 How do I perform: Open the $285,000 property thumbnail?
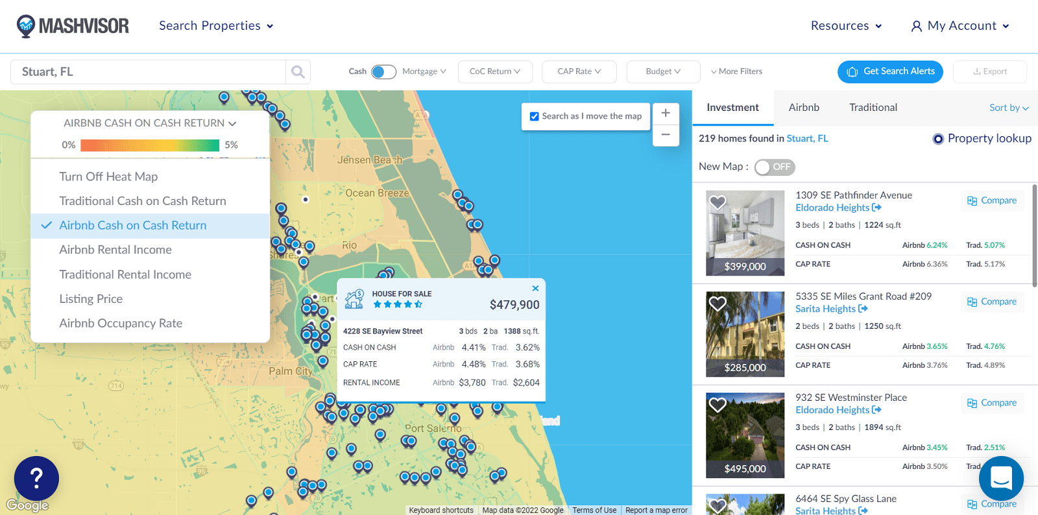pos(745,334)
